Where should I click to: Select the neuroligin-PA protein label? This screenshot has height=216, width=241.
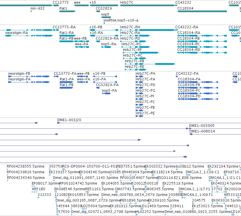19,79
